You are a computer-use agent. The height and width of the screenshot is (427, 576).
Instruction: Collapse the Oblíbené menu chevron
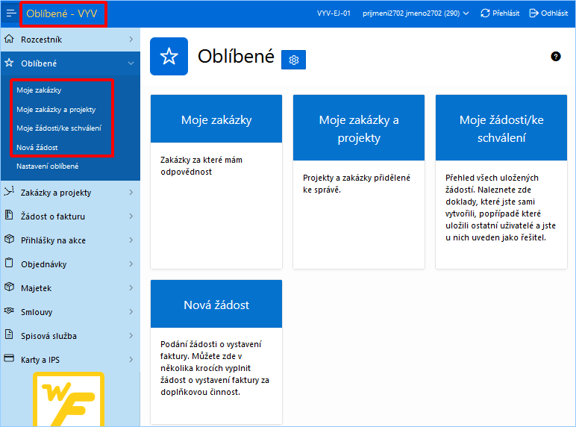click(131, 63)
